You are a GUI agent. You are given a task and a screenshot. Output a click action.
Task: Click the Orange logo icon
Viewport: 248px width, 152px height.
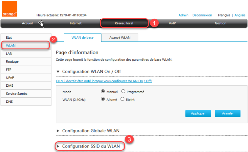(10, 9)
